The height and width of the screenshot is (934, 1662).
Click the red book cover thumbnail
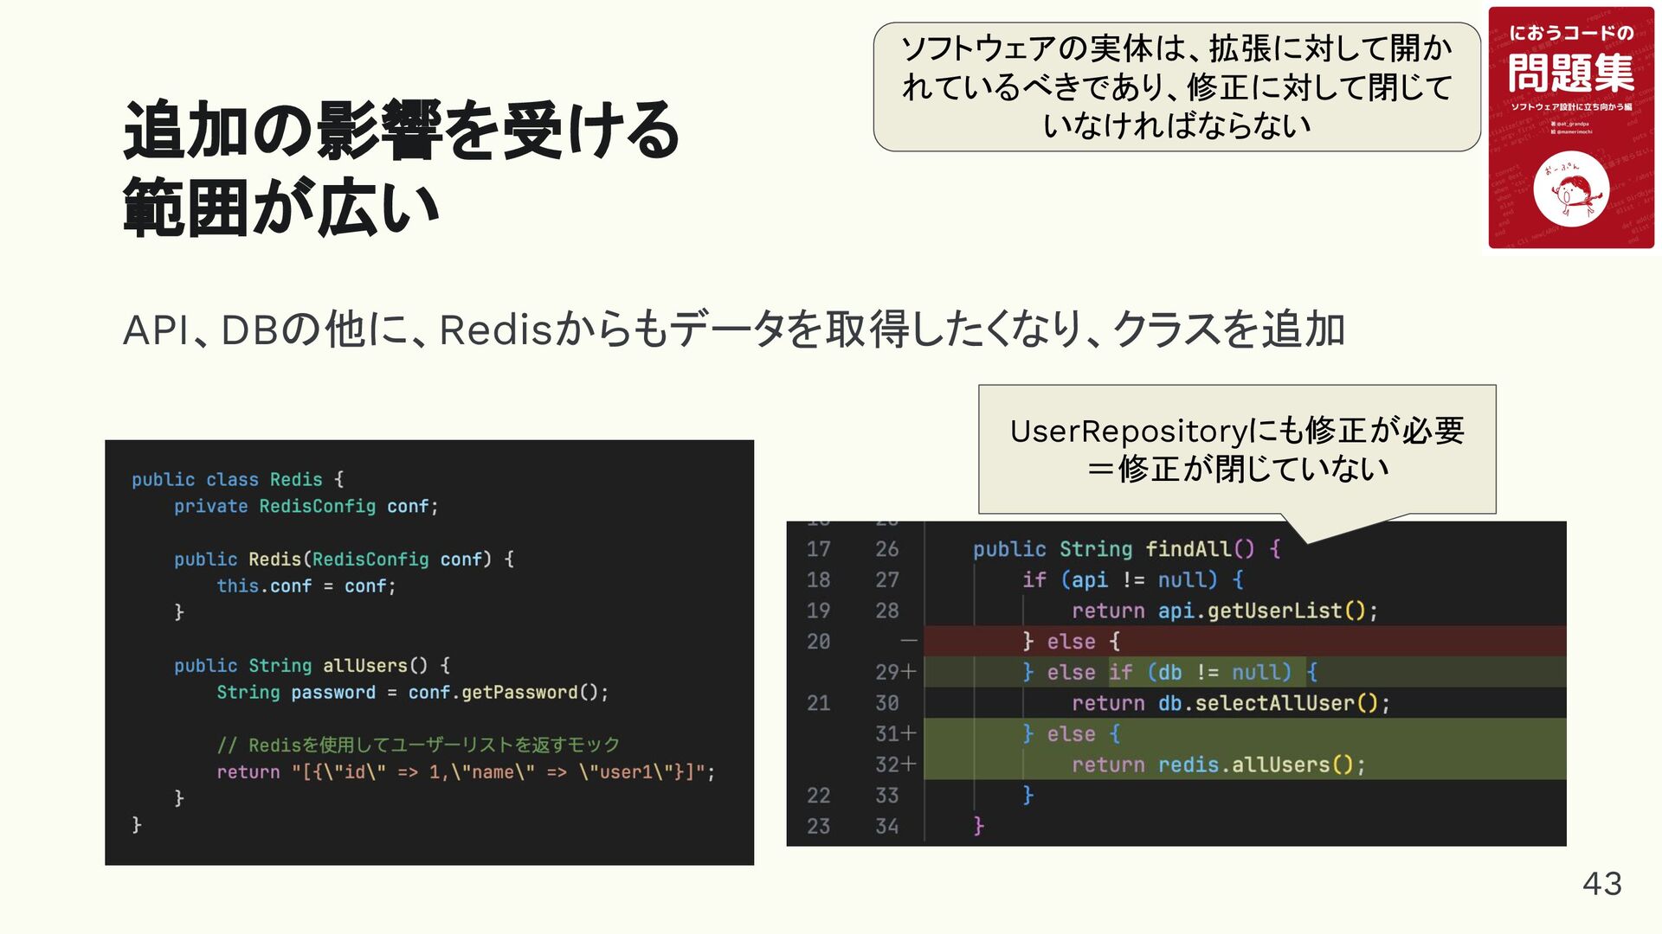(1570, 128)
